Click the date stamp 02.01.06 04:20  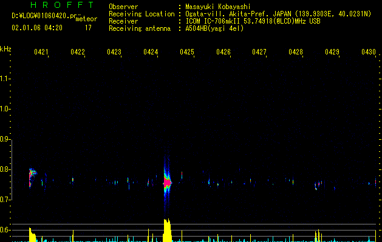(37, 28)
